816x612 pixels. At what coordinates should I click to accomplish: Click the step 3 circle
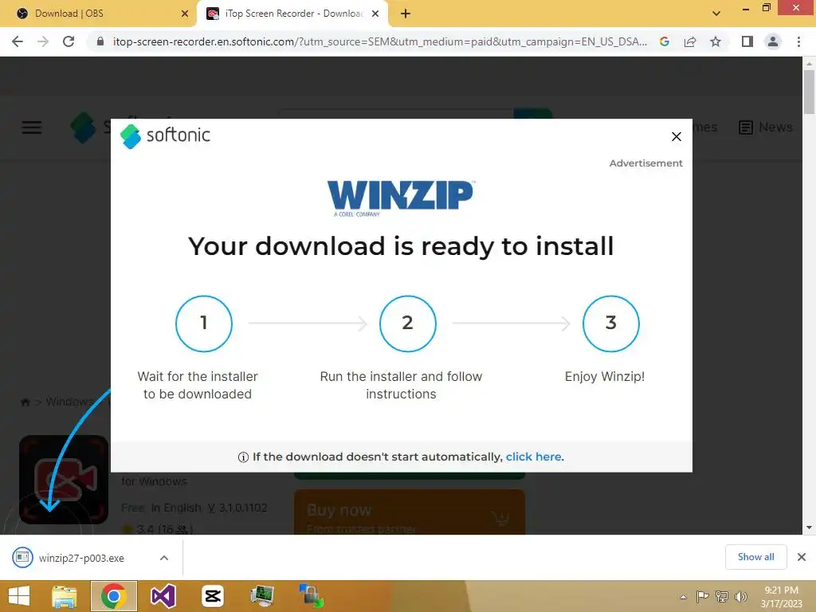(611, 324)
